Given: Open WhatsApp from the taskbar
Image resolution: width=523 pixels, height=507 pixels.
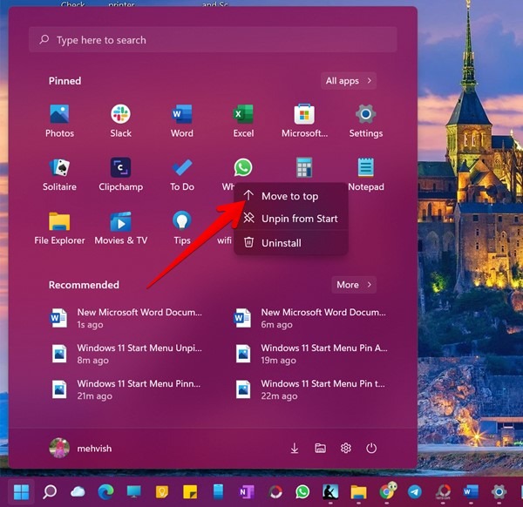Looking at the screenshot, I should pos(302,492).
